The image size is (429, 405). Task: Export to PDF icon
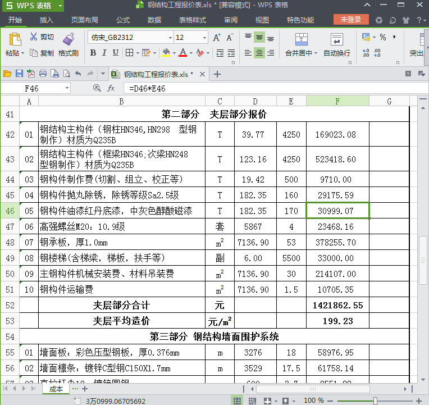click(31, 74)
